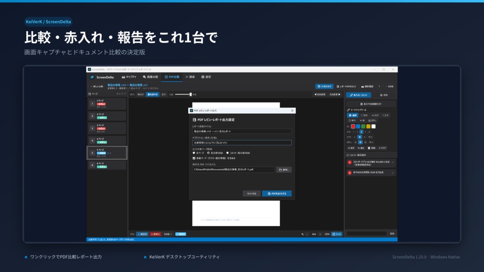The image size is (484, 272).
Task: Edit the レポート表紙タイトル field
Action: [x=242, y=131]
